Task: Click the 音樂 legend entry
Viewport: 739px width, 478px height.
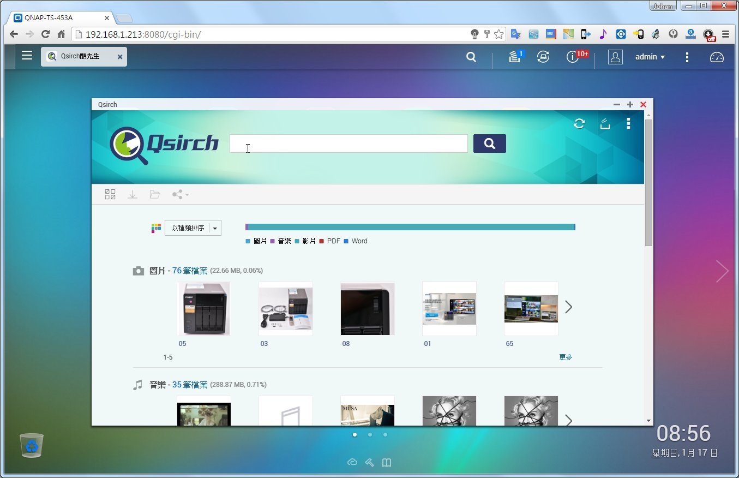Action: click(281, 241)
